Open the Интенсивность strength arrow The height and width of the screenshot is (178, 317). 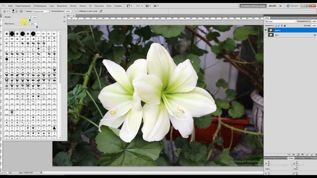(x=72, y=11)
